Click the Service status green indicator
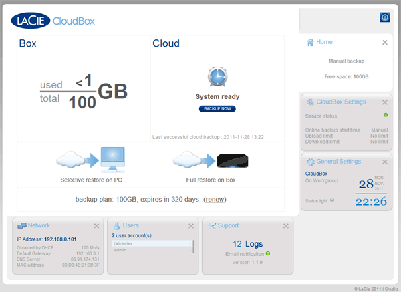The image size is (401, 292). pos(386,115)
